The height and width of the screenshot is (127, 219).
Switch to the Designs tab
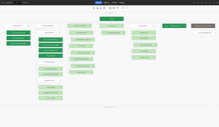[122, 3]
